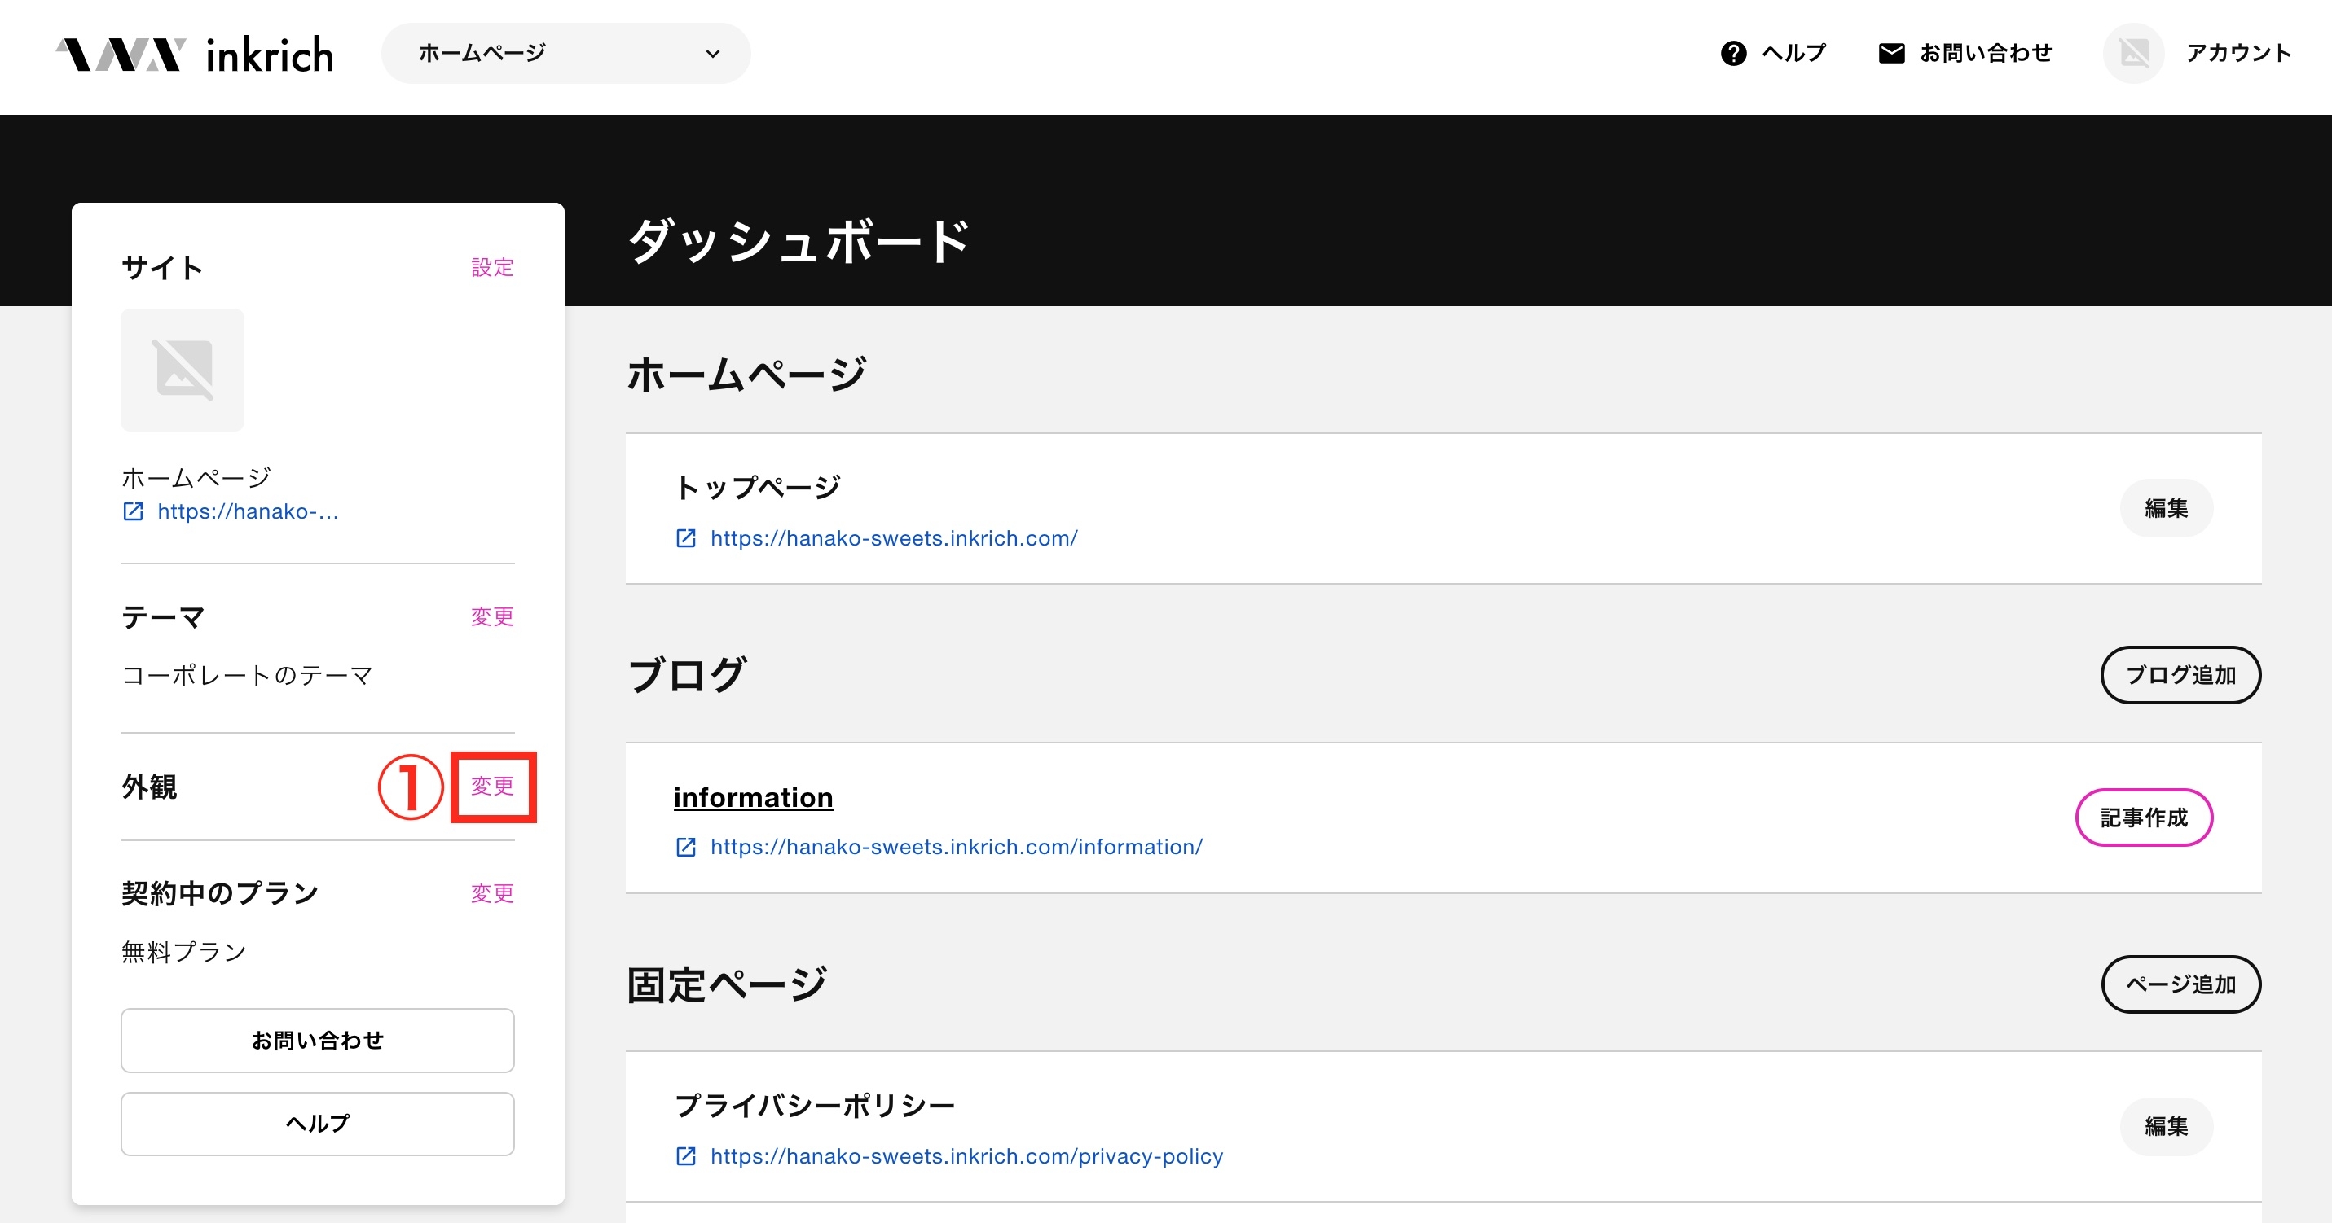Open the privacy-policy URL link
The width and height of the screenshot is (2332, 1223).
(966, 1156)
